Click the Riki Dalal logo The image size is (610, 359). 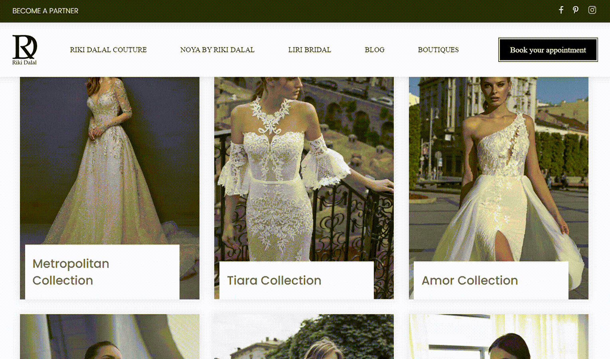click(x=25, y=50)
